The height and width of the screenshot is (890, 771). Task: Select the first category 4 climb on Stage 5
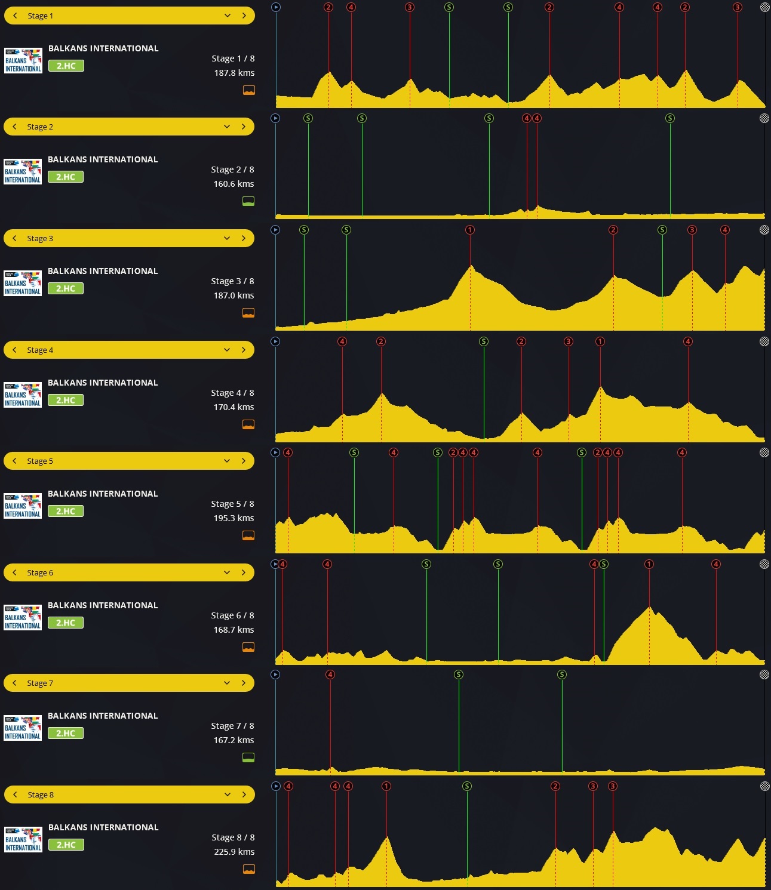pyautogui.click(x=288, y=452)
